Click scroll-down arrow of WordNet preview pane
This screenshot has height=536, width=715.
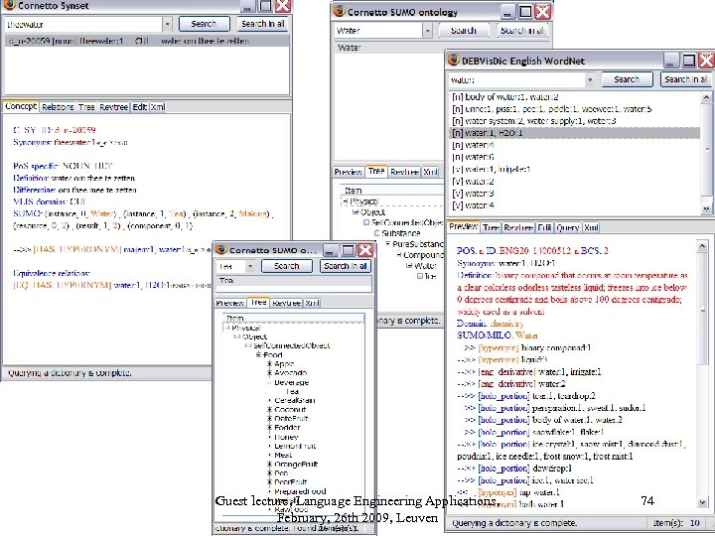[x=702, y=502]
